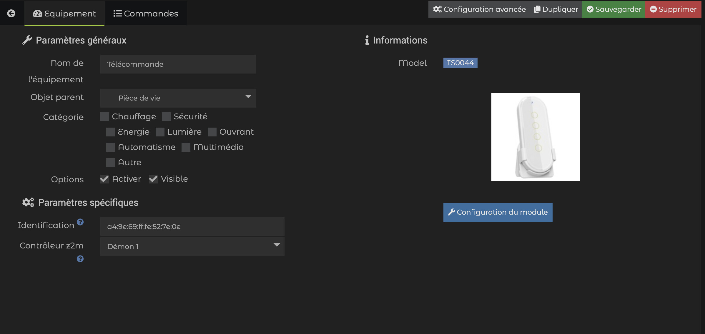Screen dimensions: 705x334
Task: Click the Sauvegarder checkmark icon
Action: click(590, 9)
